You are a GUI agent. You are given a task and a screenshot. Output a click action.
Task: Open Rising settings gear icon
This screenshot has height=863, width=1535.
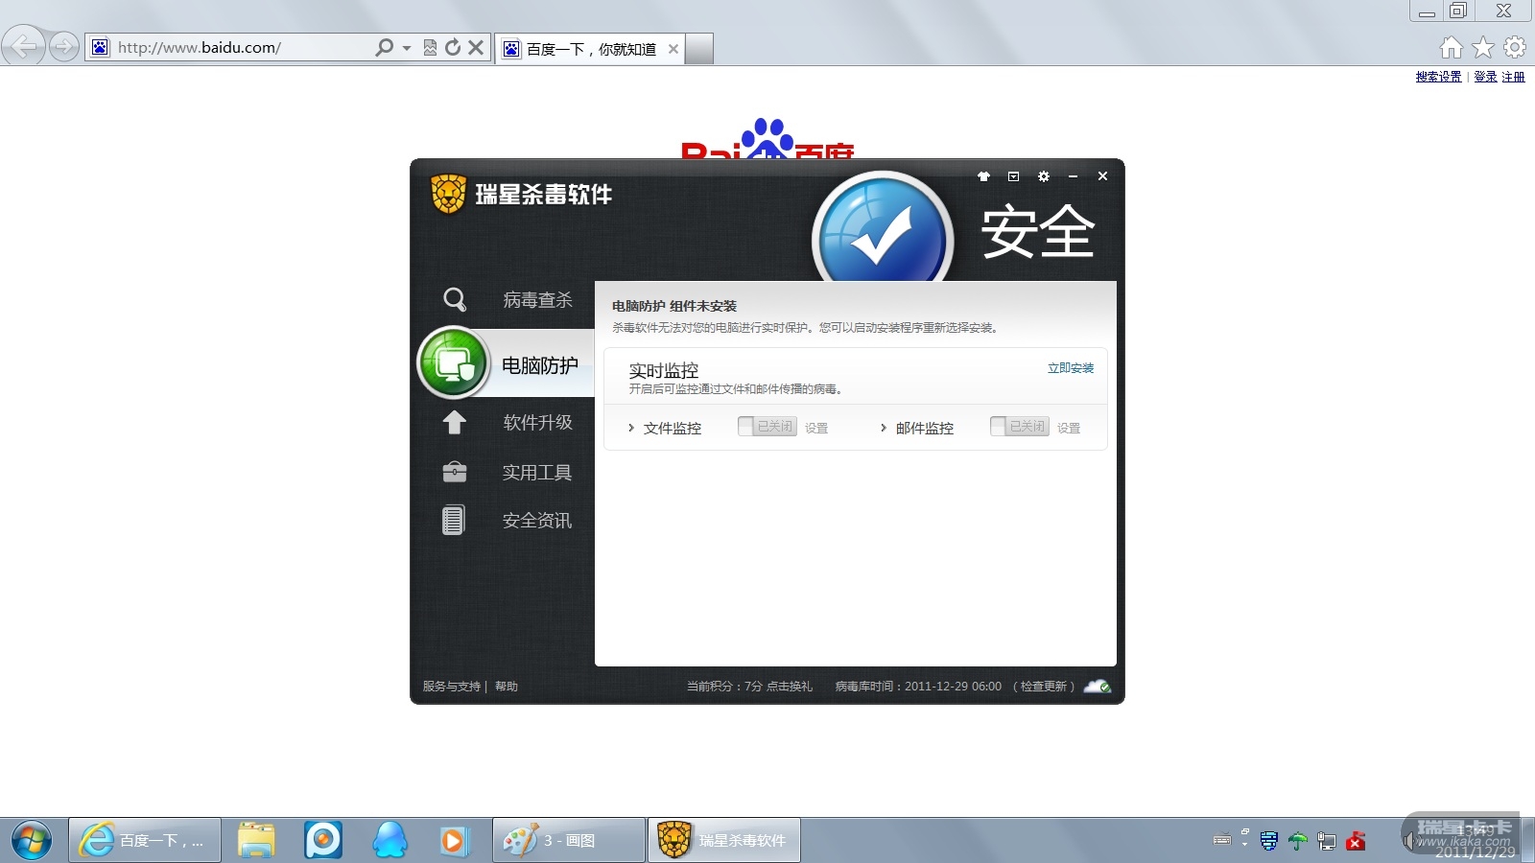(1044, 176)
